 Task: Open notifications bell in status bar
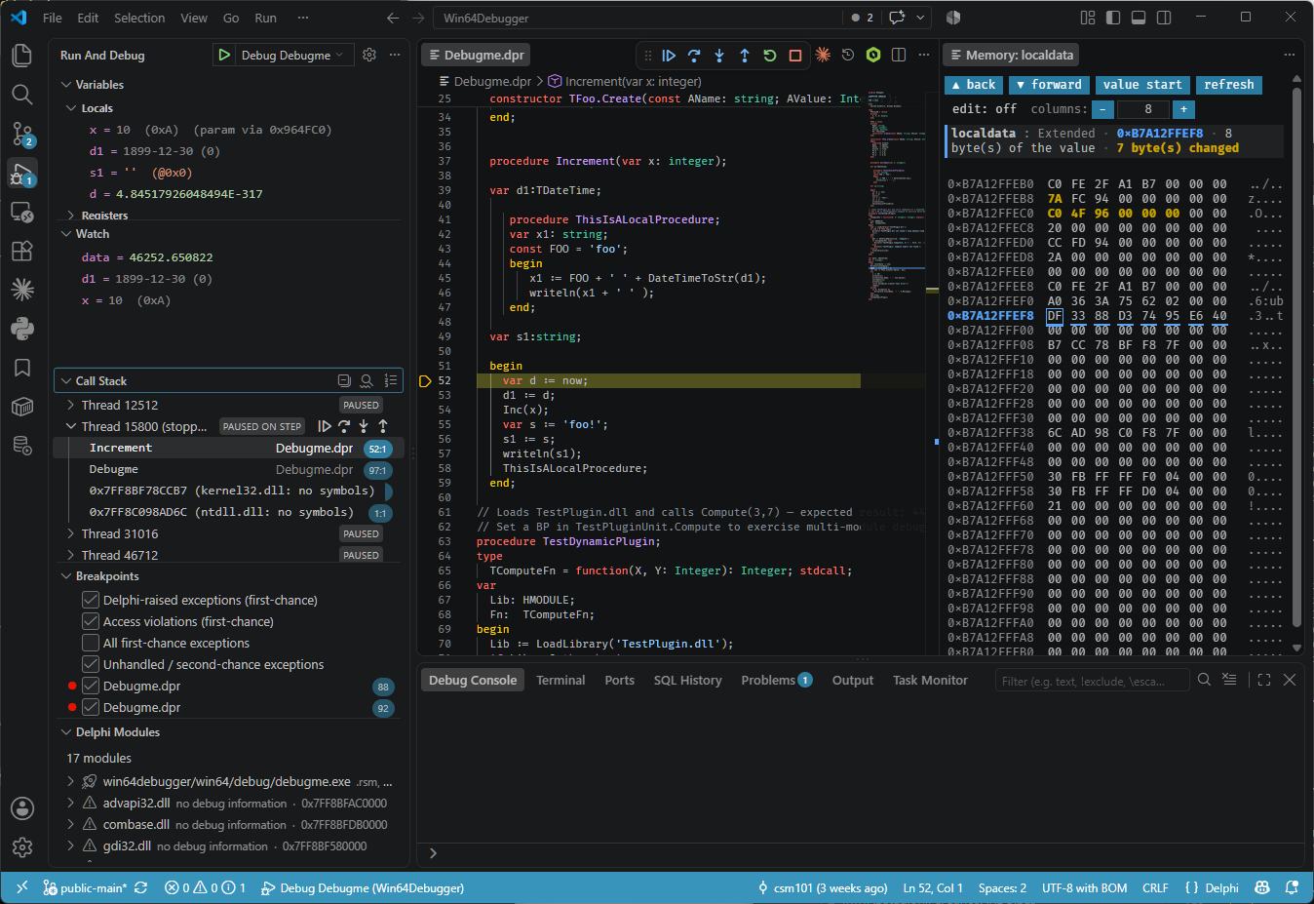coord(1292,888)
